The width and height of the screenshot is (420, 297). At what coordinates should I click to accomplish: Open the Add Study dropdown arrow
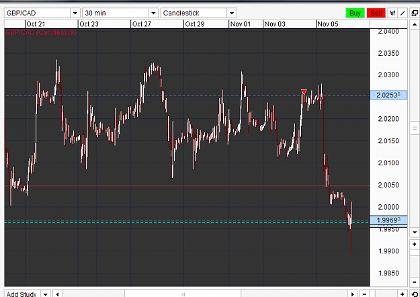pyautogui.click(x=46, y=294)
